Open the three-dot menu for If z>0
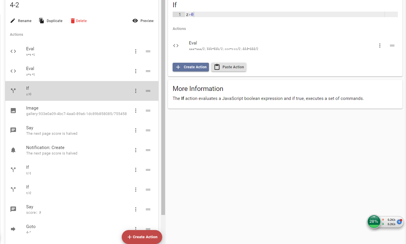This screenshot has width=406, height=244. point(135,91)
